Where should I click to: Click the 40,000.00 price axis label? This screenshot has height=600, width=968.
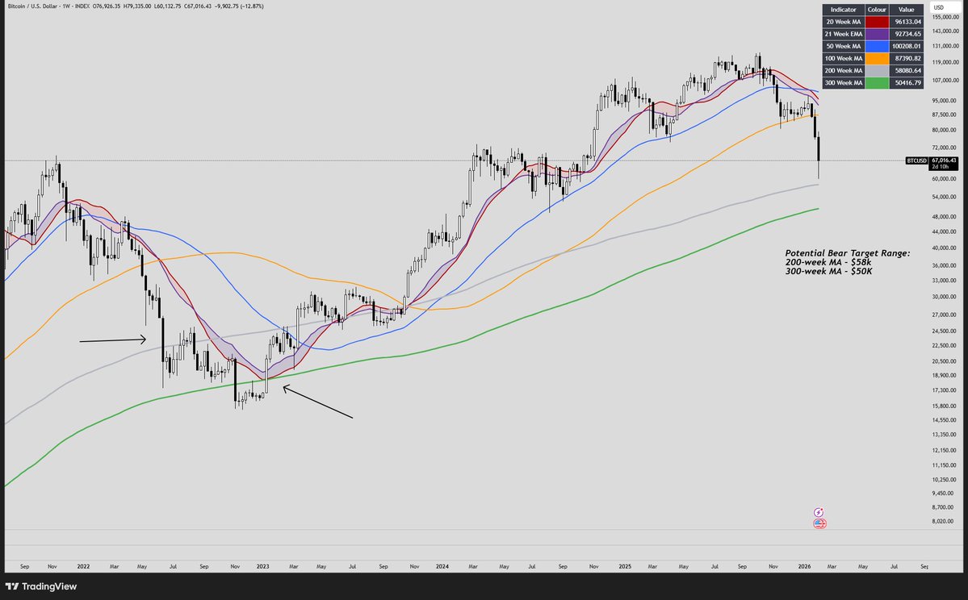945,248
